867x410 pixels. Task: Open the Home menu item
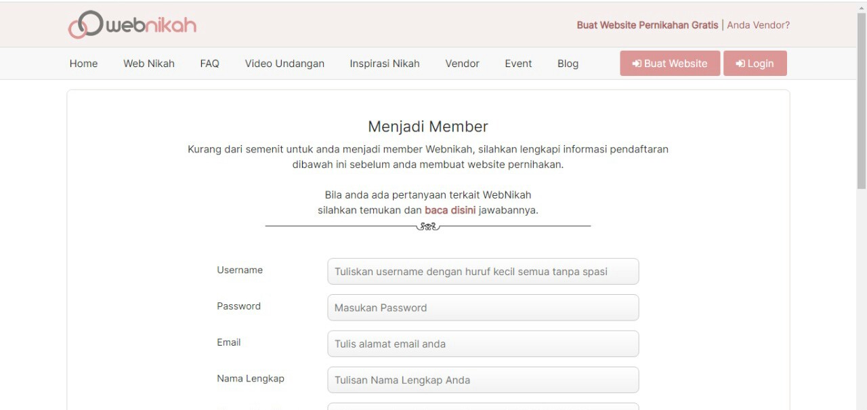(83, 64)
